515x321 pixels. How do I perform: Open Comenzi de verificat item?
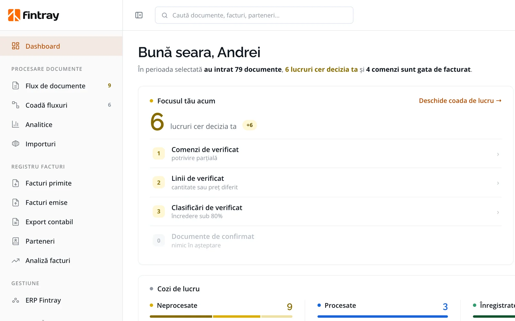point(325,153)
